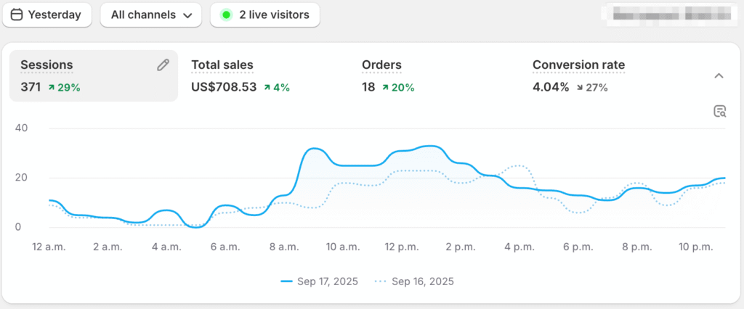Click the upward arrow next to 20%

coord(384,88)
